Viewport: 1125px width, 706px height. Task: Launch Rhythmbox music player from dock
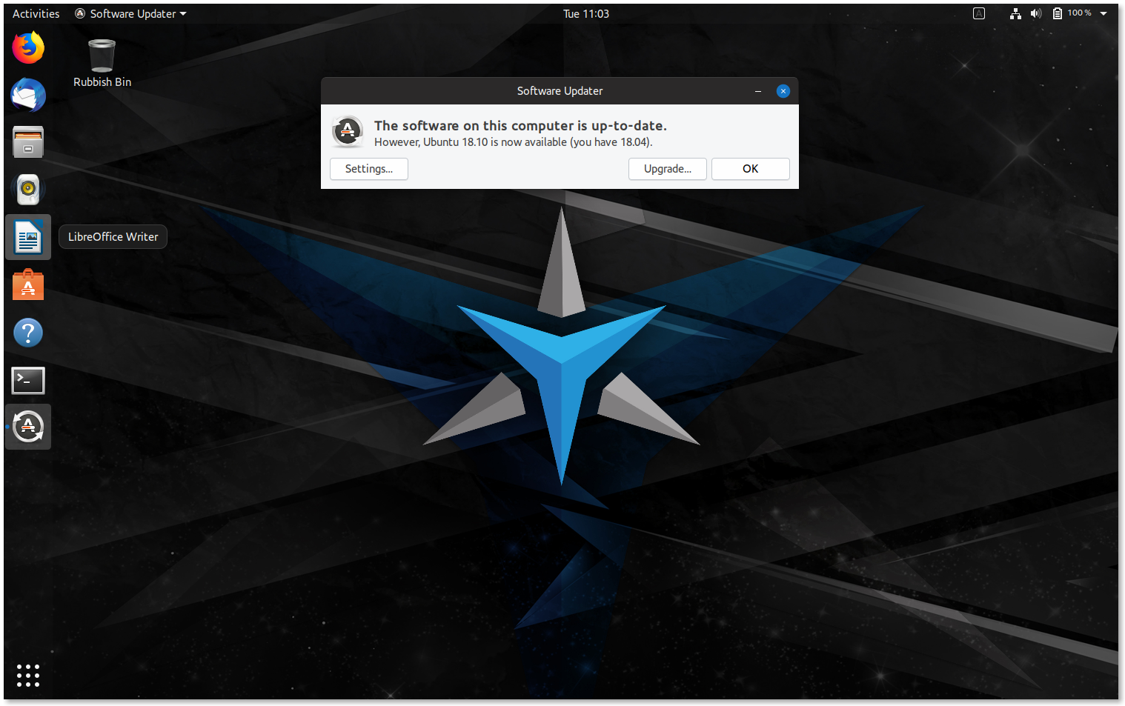coord(28,190)
